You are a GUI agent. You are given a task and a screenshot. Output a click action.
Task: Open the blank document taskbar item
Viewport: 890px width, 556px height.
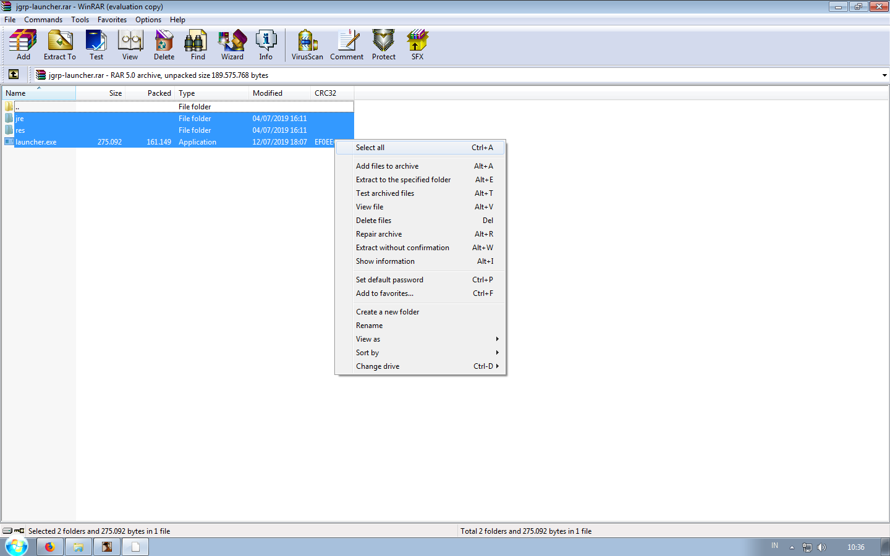click(x=135, y=547)
